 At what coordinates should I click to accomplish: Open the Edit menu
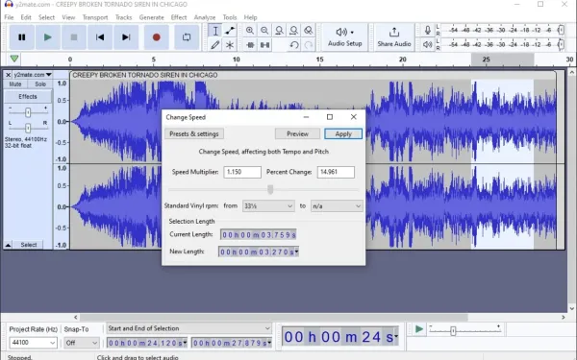click(x=26, y=17)
